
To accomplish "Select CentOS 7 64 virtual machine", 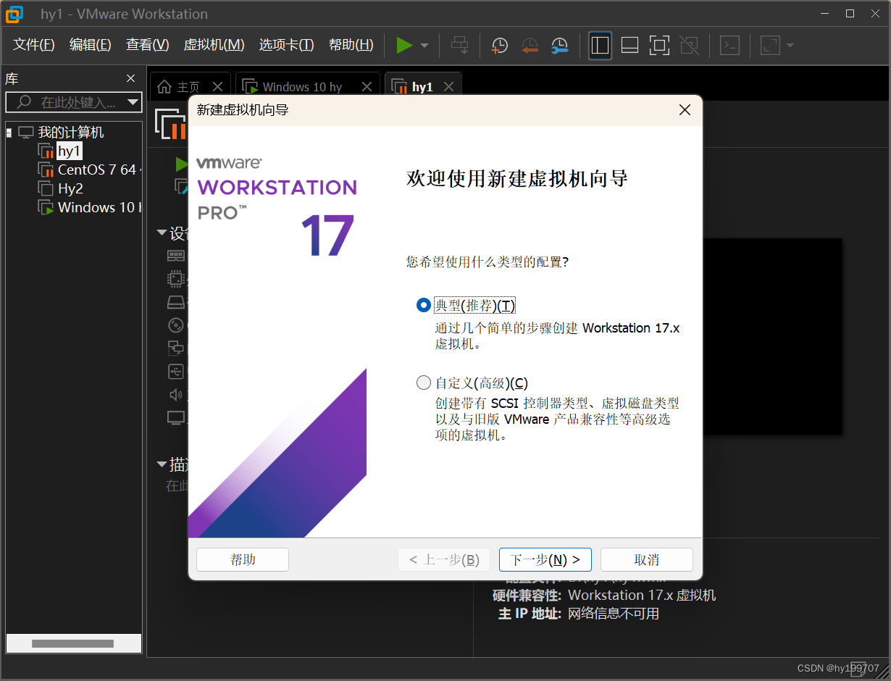I will coord(89,170).
